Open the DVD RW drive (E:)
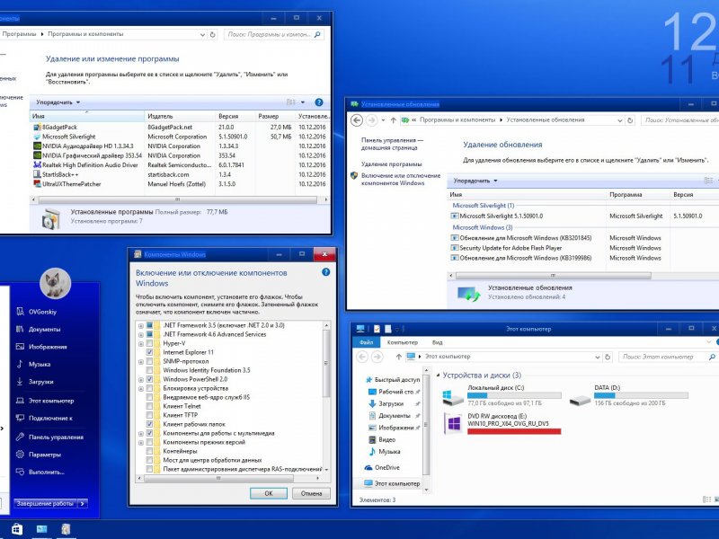Viewport: 719px width, 539px height. [x=502, y=422]
